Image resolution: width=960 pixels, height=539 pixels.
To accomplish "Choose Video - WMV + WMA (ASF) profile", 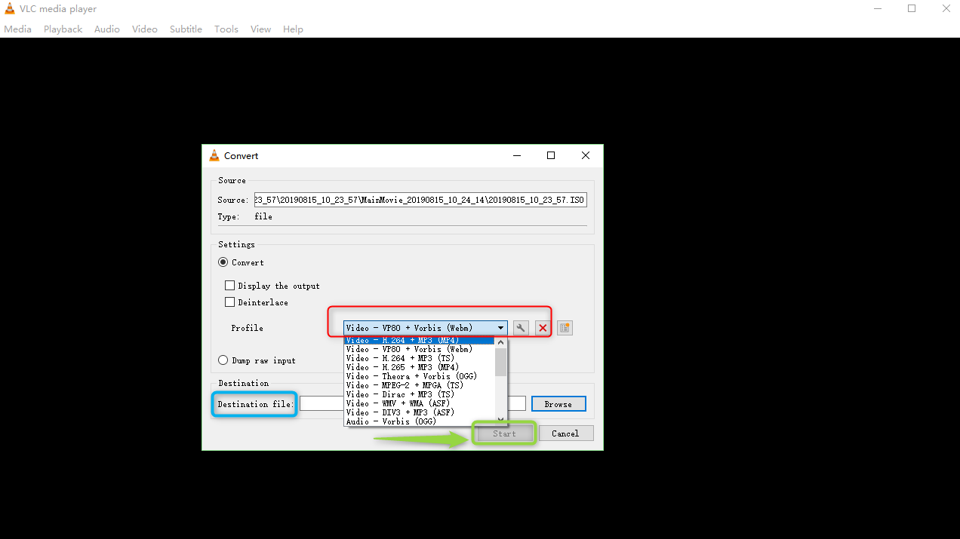I will pos(419,403).
